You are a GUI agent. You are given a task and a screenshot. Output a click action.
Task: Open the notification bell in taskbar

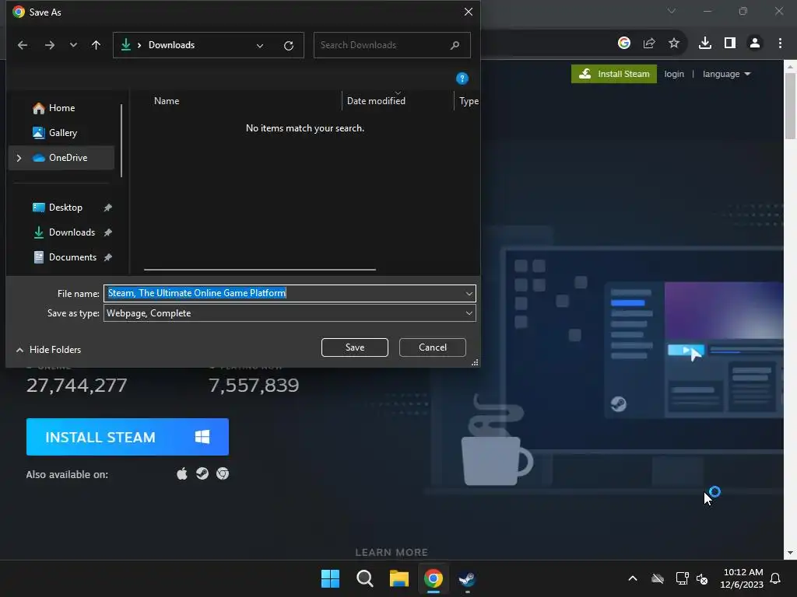click(x=776, y=578)
